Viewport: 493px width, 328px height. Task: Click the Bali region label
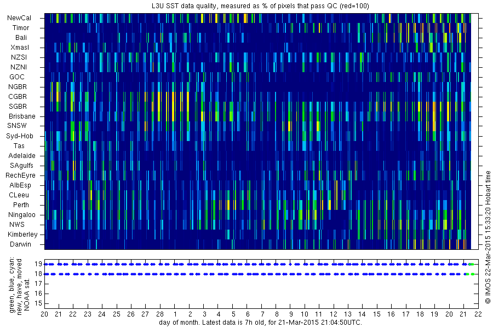pos(21,38)
